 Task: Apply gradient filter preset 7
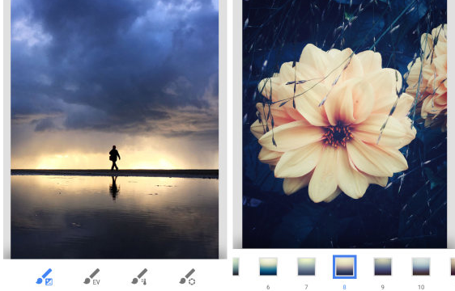(x=306, y=267)
